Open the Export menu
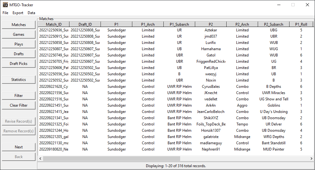Image resolution: width=315 pixels, height=170 pixels. tap(18, 13)
